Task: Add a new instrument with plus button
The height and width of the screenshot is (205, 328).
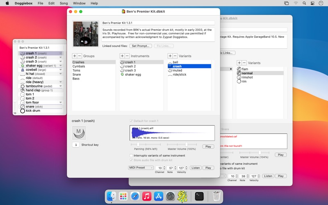Action: [x=122, y=56]
